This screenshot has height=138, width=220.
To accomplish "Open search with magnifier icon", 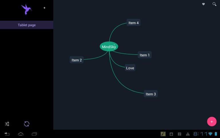I will click(214, 4).
